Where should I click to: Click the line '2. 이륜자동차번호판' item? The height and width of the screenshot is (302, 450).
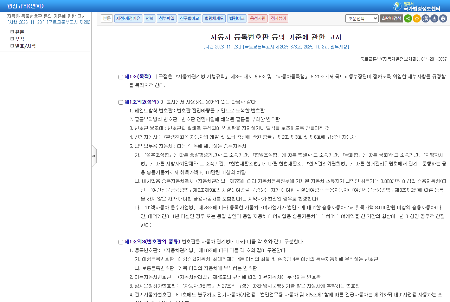point(225,277)
